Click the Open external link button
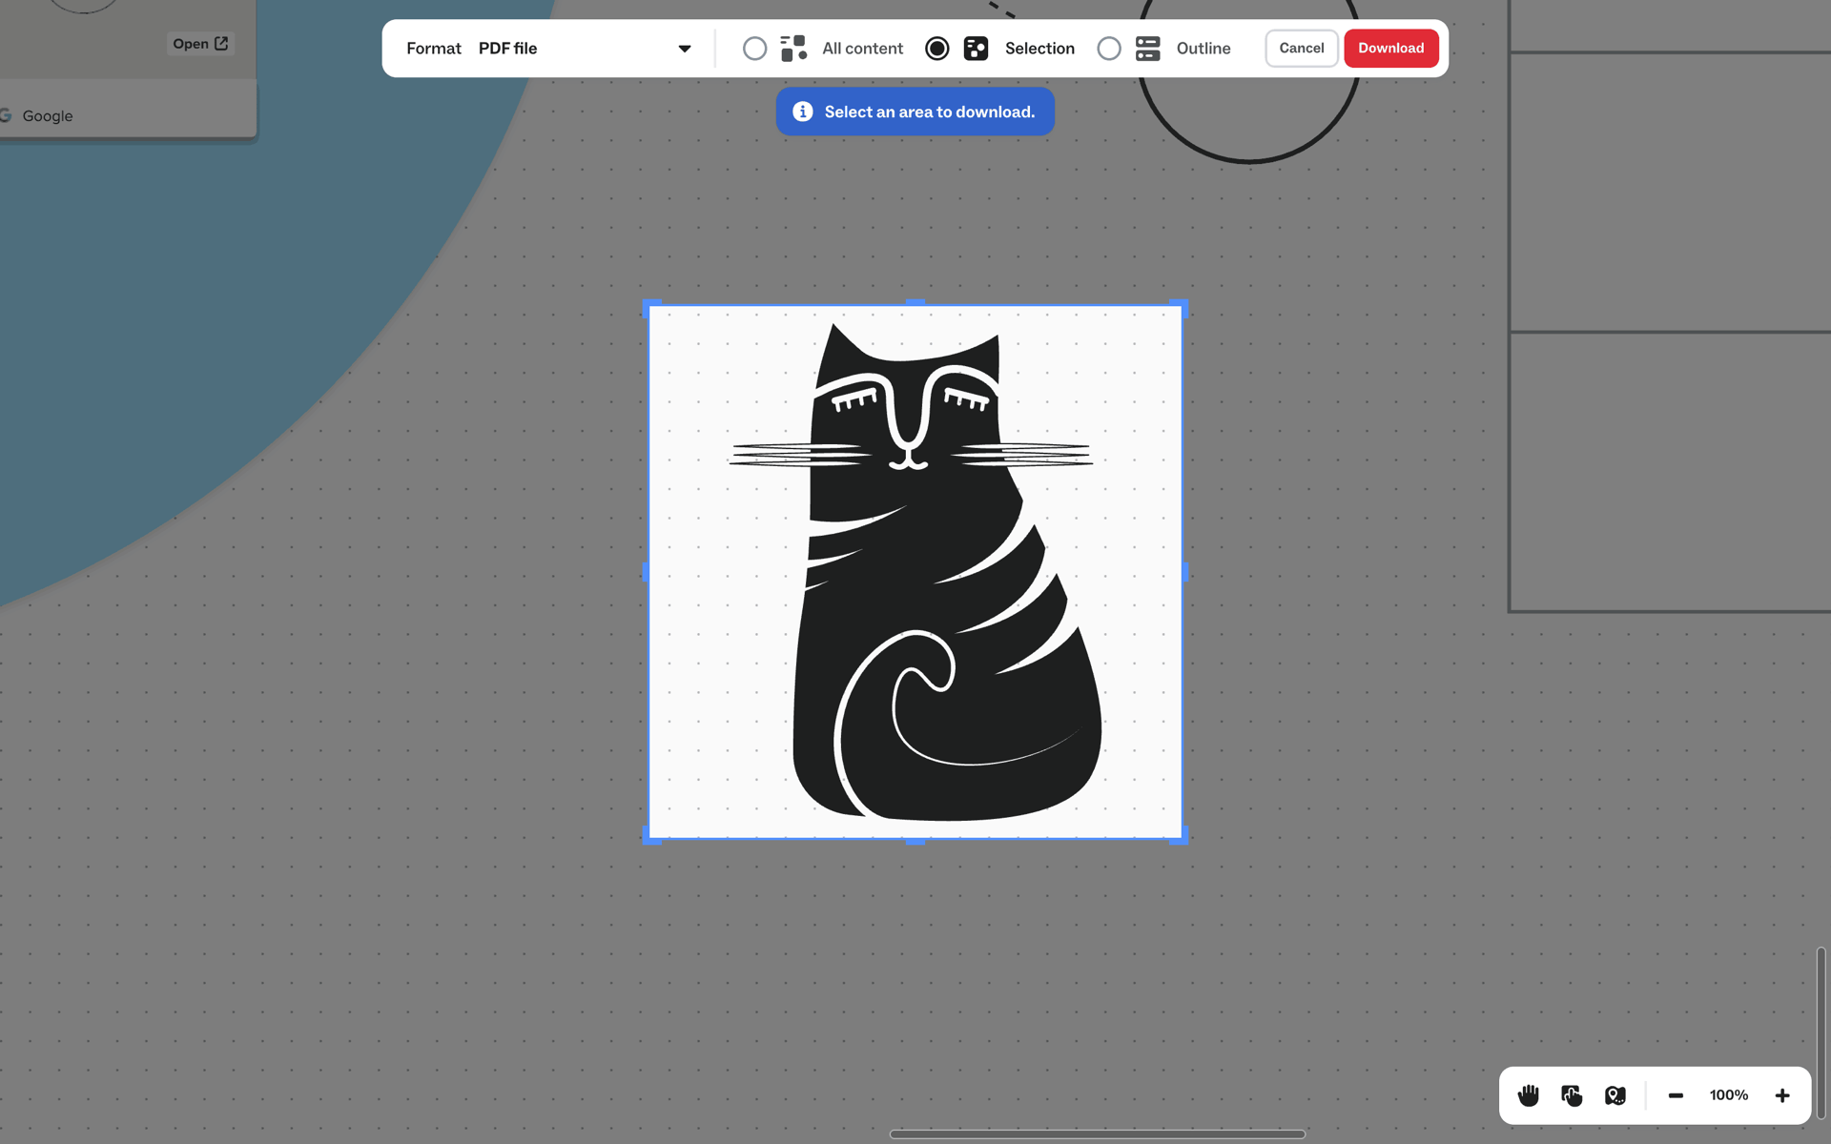This screenshot has width=1831, height=1144. pyautogui.click(x=200, y=44)
